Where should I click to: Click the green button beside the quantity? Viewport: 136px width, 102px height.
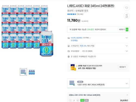point(82,100)
